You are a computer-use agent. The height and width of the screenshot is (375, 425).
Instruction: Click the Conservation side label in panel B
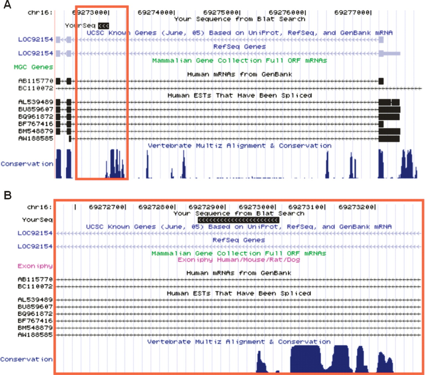[26, 359]
